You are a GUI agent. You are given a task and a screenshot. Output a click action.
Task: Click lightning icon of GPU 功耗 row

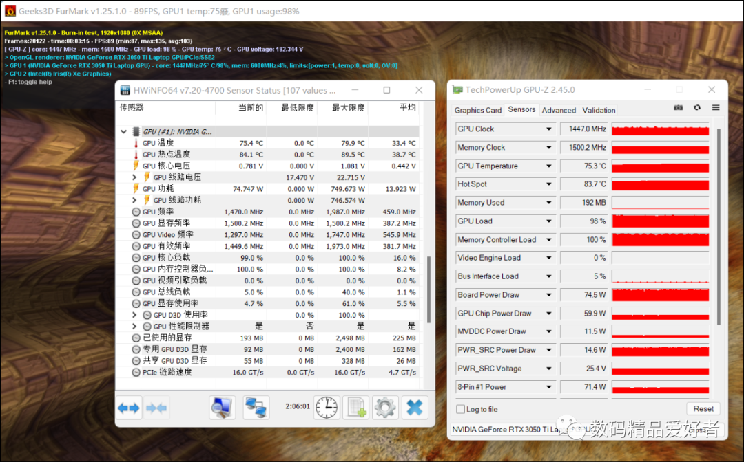(136, 188)
